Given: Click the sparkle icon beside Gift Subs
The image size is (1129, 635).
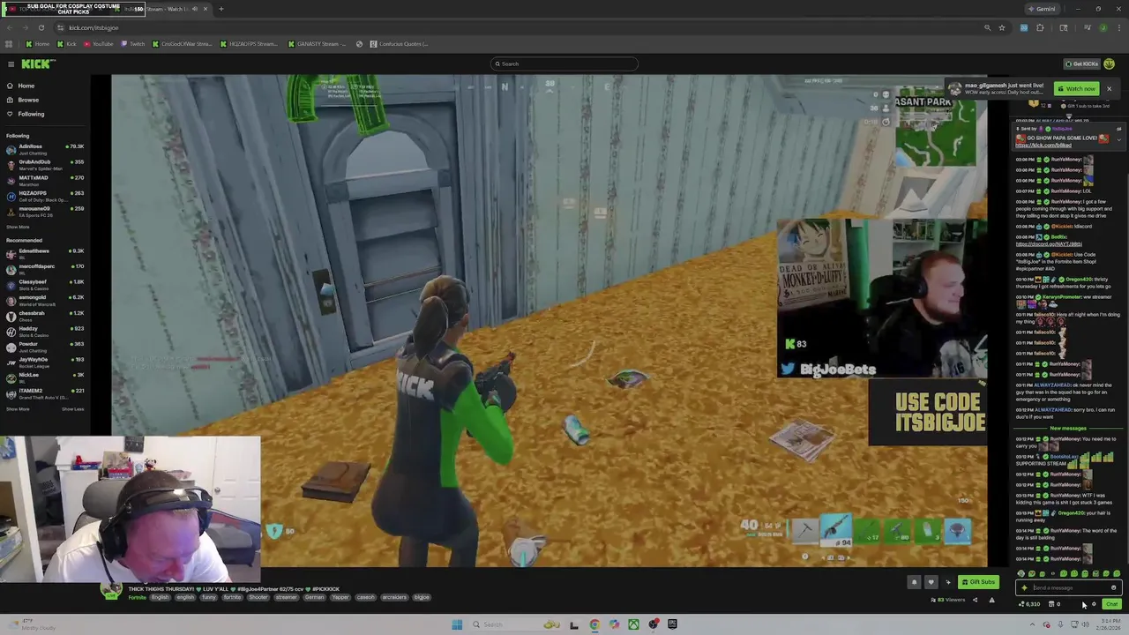Looking at the screenshot, I should point(948,582).
